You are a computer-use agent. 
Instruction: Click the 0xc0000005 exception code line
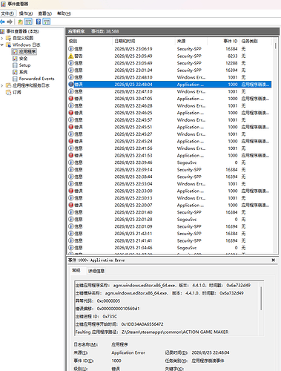click(x=98, y=301)
